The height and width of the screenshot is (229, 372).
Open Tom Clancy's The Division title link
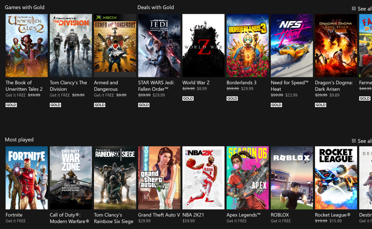tap(68, 86)
